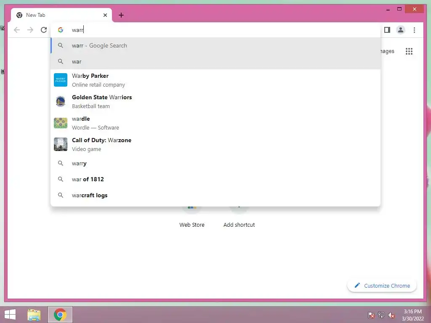Open the Images link
Image resolution: width=431 pixels, height=323 pixels.
[x=387, y=51]
